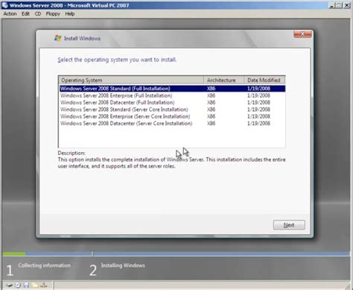The height and width of the screenshot is (290, 353).
Task: Minimize the Virtual PC window
Action: click(331, 5)
